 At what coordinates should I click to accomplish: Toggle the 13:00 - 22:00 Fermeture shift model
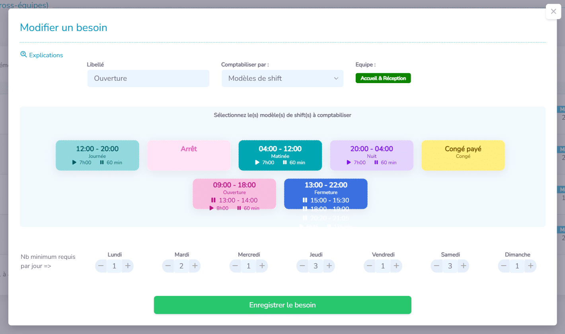[326, 194]
